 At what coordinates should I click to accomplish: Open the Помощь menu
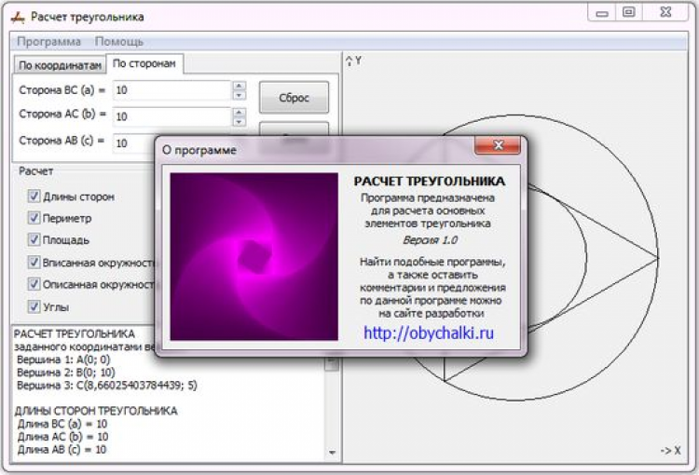point(119,42)
